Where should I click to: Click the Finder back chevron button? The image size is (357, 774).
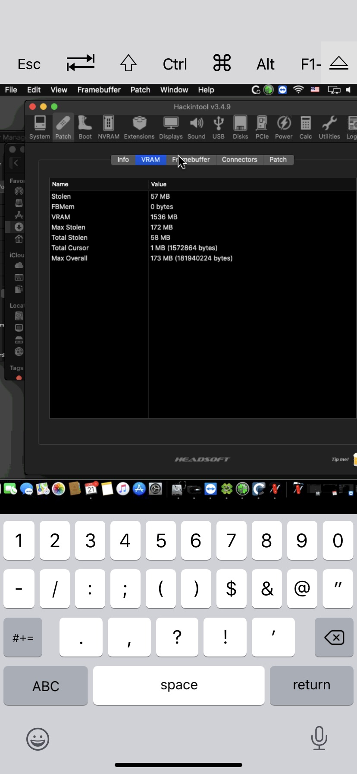[x=16, y=163]
